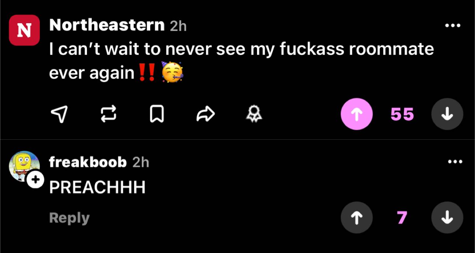The height and width of the screenshot is (253, 475).
Task: Select the pink upvote count showing 55
Action: pyautogui.click(x=402, y=114)
